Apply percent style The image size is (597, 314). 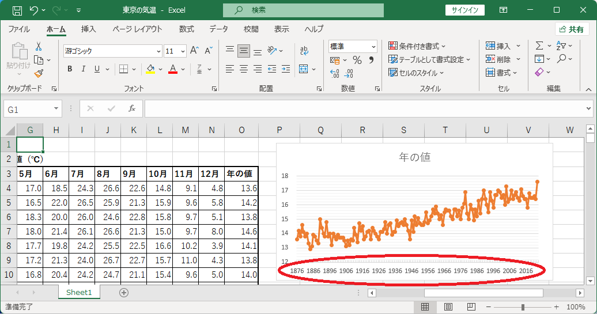(x=357, y=60)
